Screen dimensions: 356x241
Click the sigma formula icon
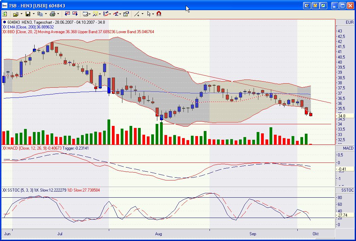pos(116,14)
